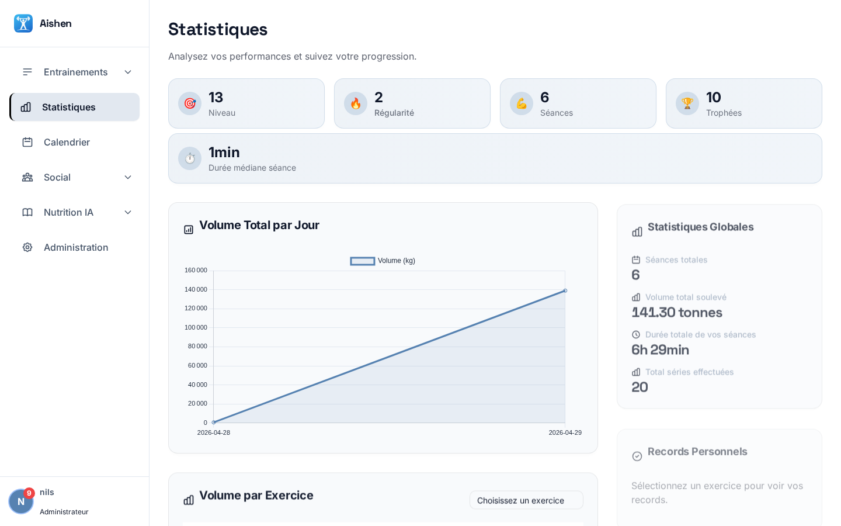Click the "Analysez vos performances" subtitle text

tap(293, 56)
